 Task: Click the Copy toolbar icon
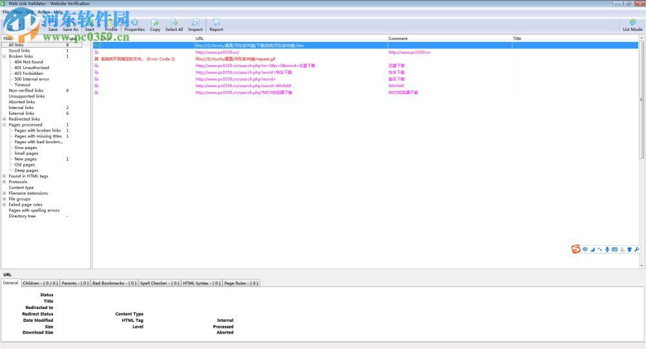(155, 25)
